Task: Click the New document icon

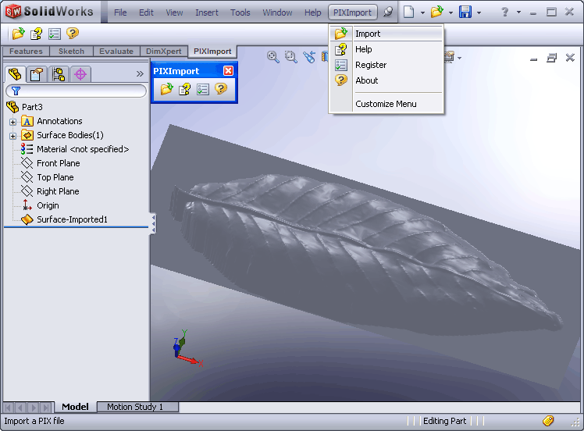Action: point(409,12)
